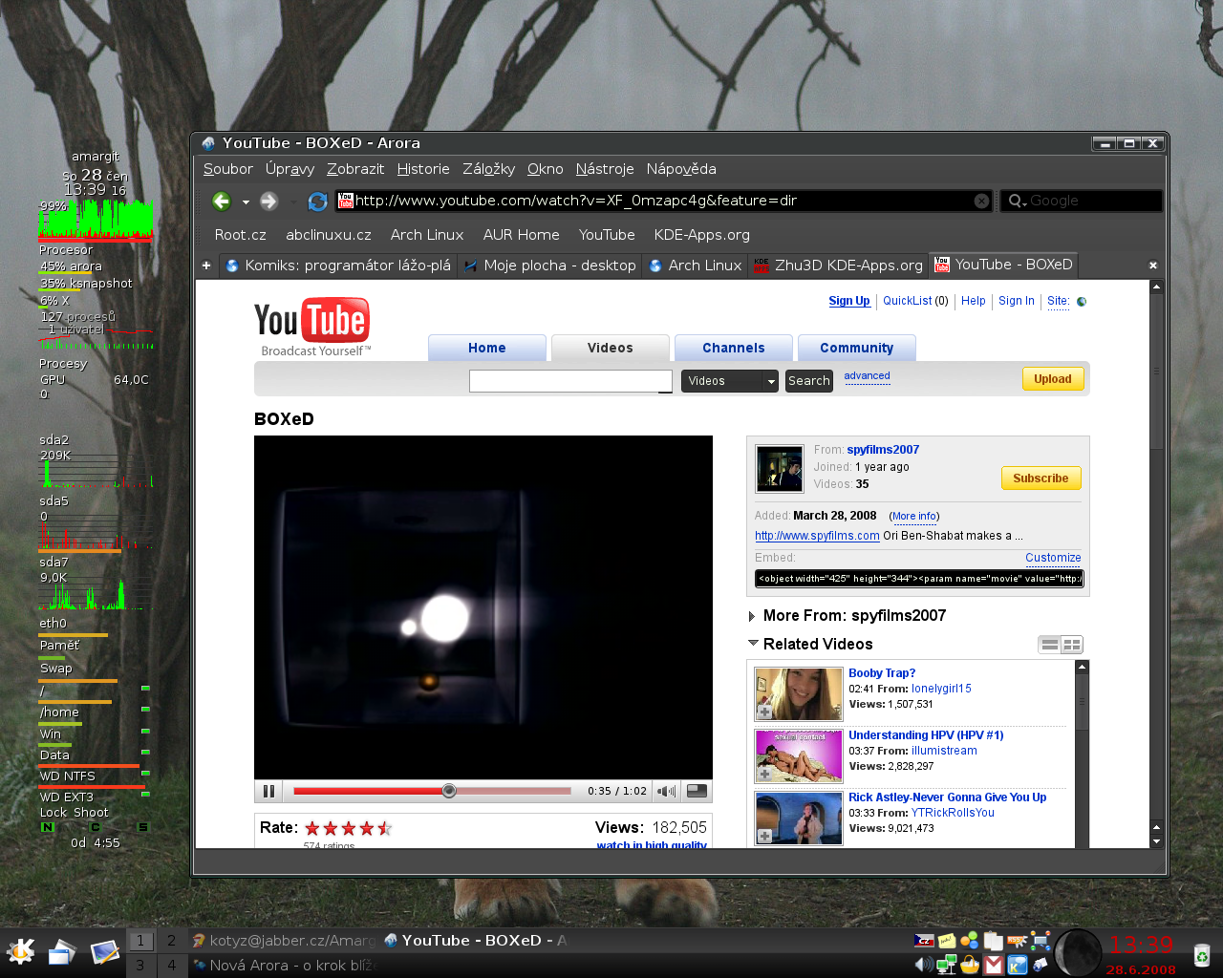Image resolution: width=1223 pixels, height=978 pixels.
Task: Select list view for Related Videos
Action: pos(1050,645)
